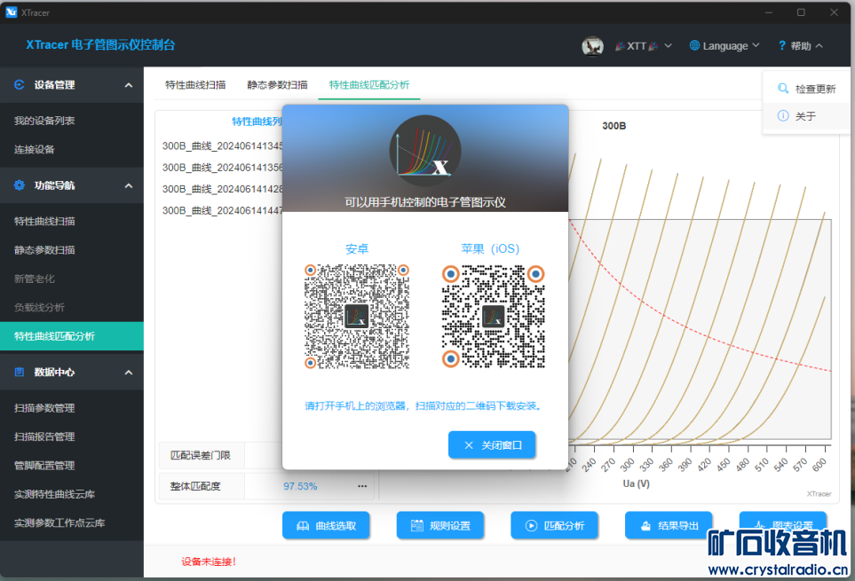Click the 97.53% match value

(300, 486)
